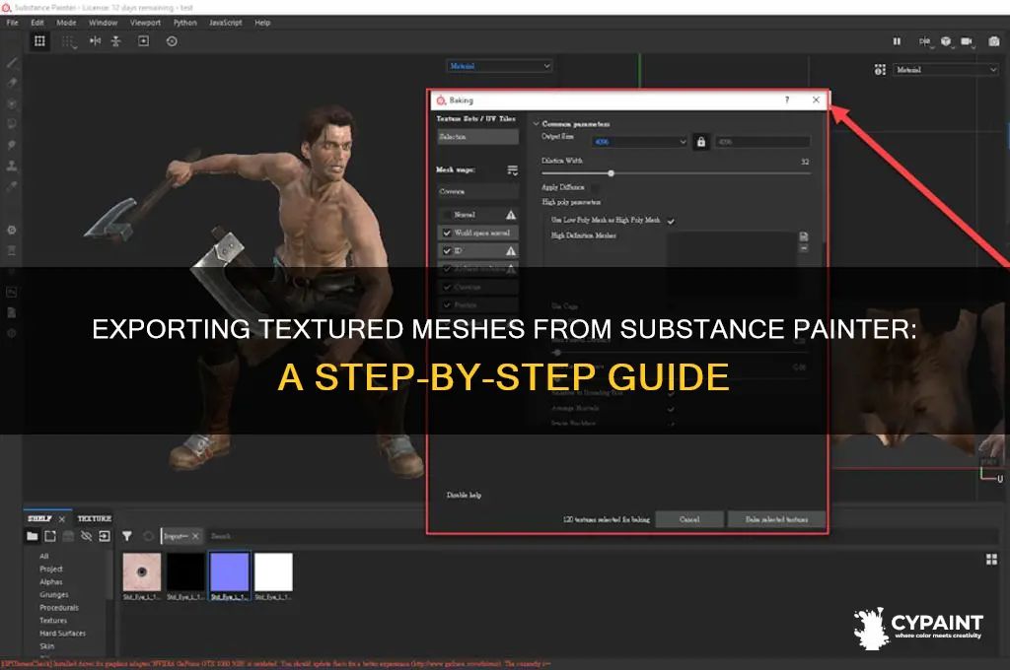The width and height of the screenshot is (1010, 670).
Task: Select the white texture thumbnail
Action: (x=273, y=571)
